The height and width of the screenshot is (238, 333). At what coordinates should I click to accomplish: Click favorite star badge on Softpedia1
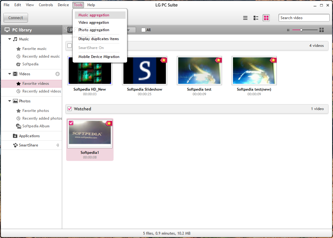click(109, 123)
